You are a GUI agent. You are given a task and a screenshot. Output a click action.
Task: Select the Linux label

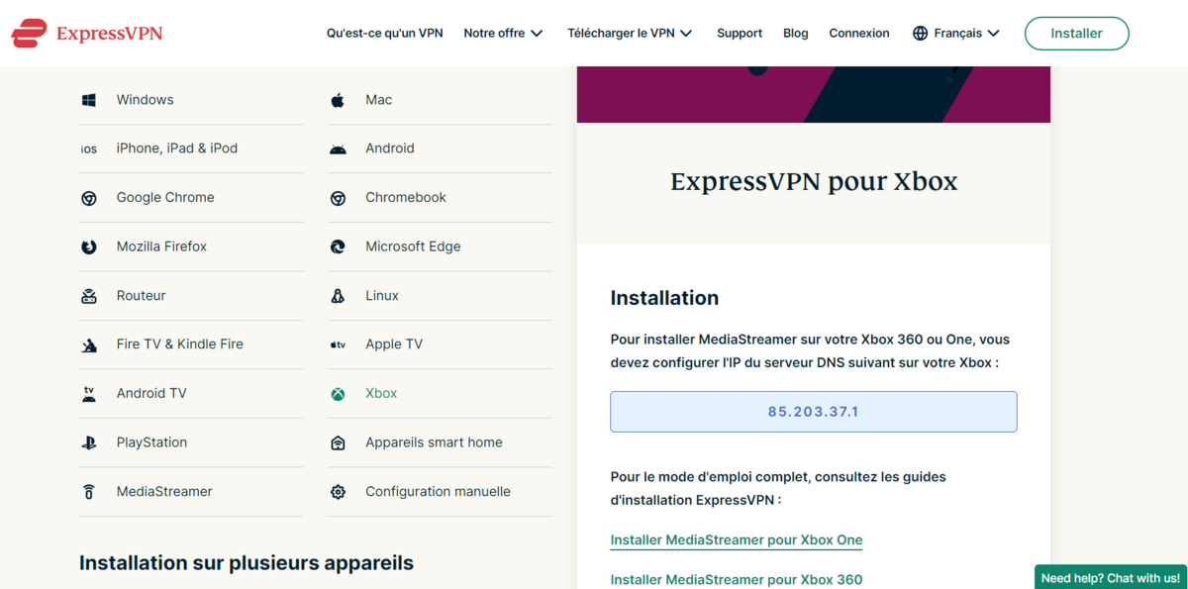tap(382, 296)
